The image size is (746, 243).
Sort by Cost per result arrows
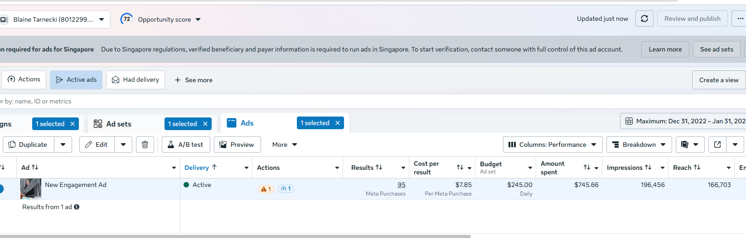[x=460, y=168]
